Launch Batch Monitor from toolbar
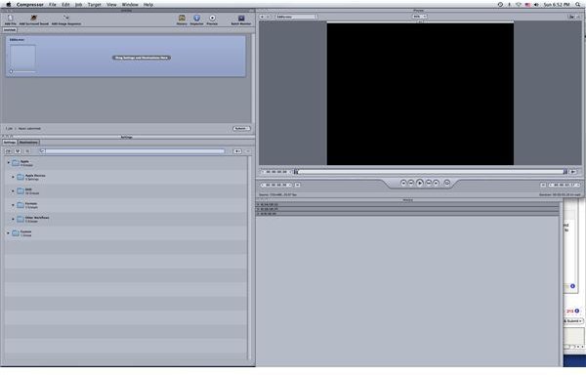The image size is (586, 377). (x=241, y=19)
